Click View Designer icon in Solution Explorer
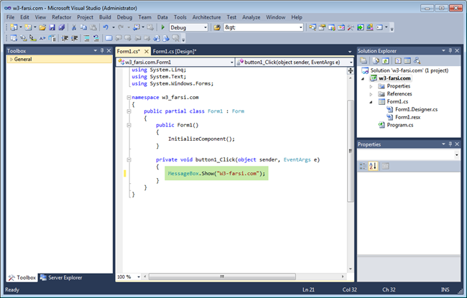 pyautogui.click(x=407, y=61)
